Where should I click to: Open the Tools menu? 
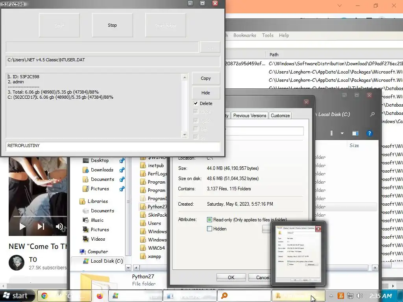(x=268, y=35)
